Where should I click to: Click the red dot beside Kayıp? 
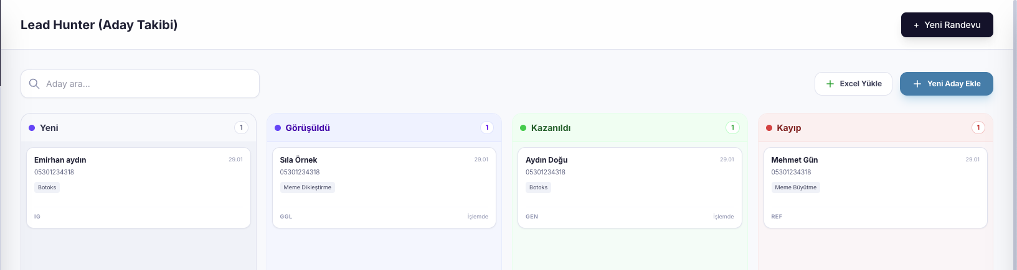pyautogui.click(x=769, y=128)
